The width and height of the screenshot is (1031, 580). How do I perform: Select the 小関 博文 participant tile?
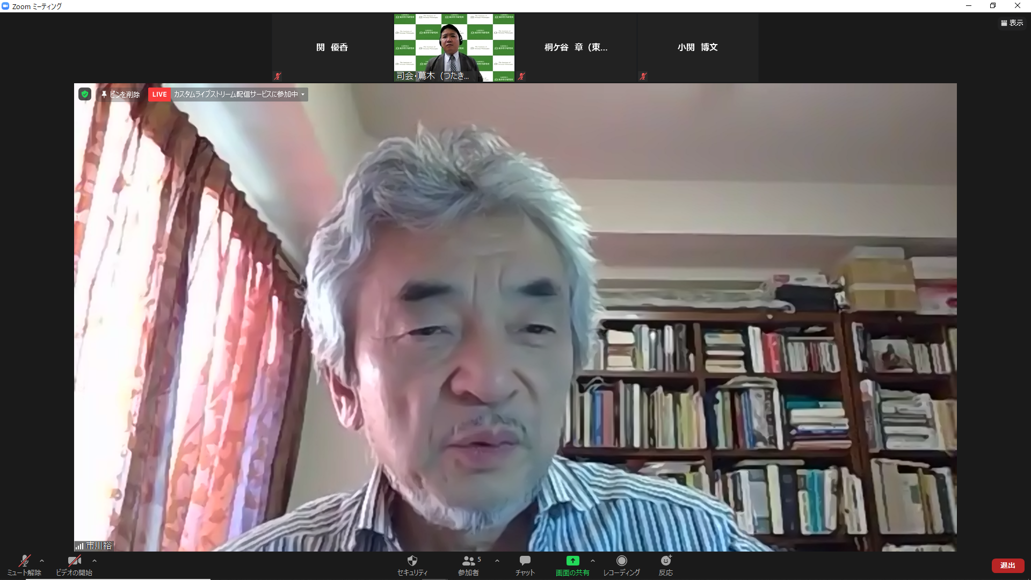(698, 47)
